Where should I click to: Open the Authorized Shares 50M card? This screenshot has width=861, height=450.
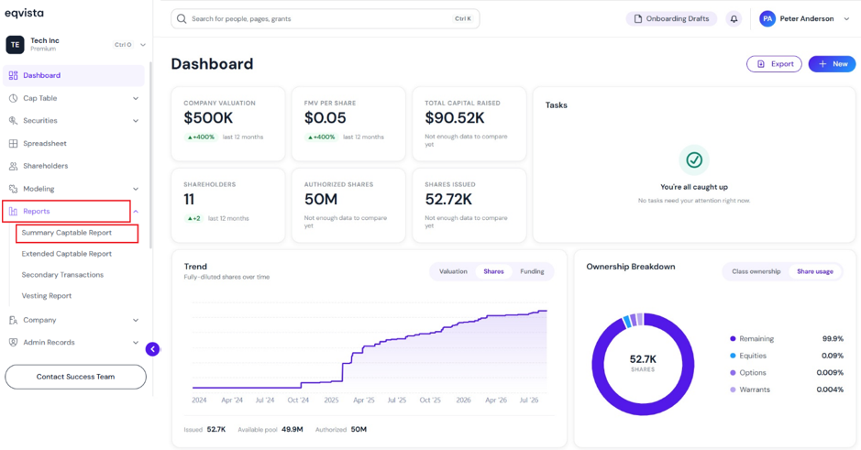click(348, 205)
